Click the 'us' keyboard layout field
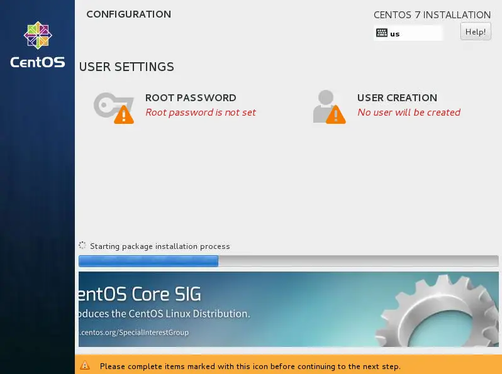Viewport: 502px width, 374px height. click(x=408, y=33)
